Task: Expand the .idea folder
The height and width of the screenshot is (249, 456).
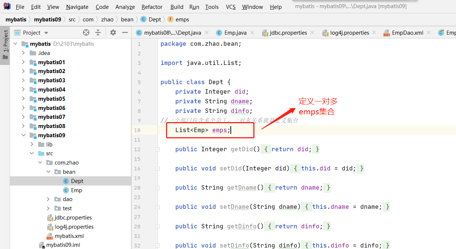Action: 24,53
